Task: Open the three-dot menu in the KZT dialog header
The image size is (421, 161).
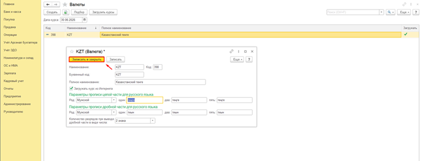Action: [x=239, y=51]
